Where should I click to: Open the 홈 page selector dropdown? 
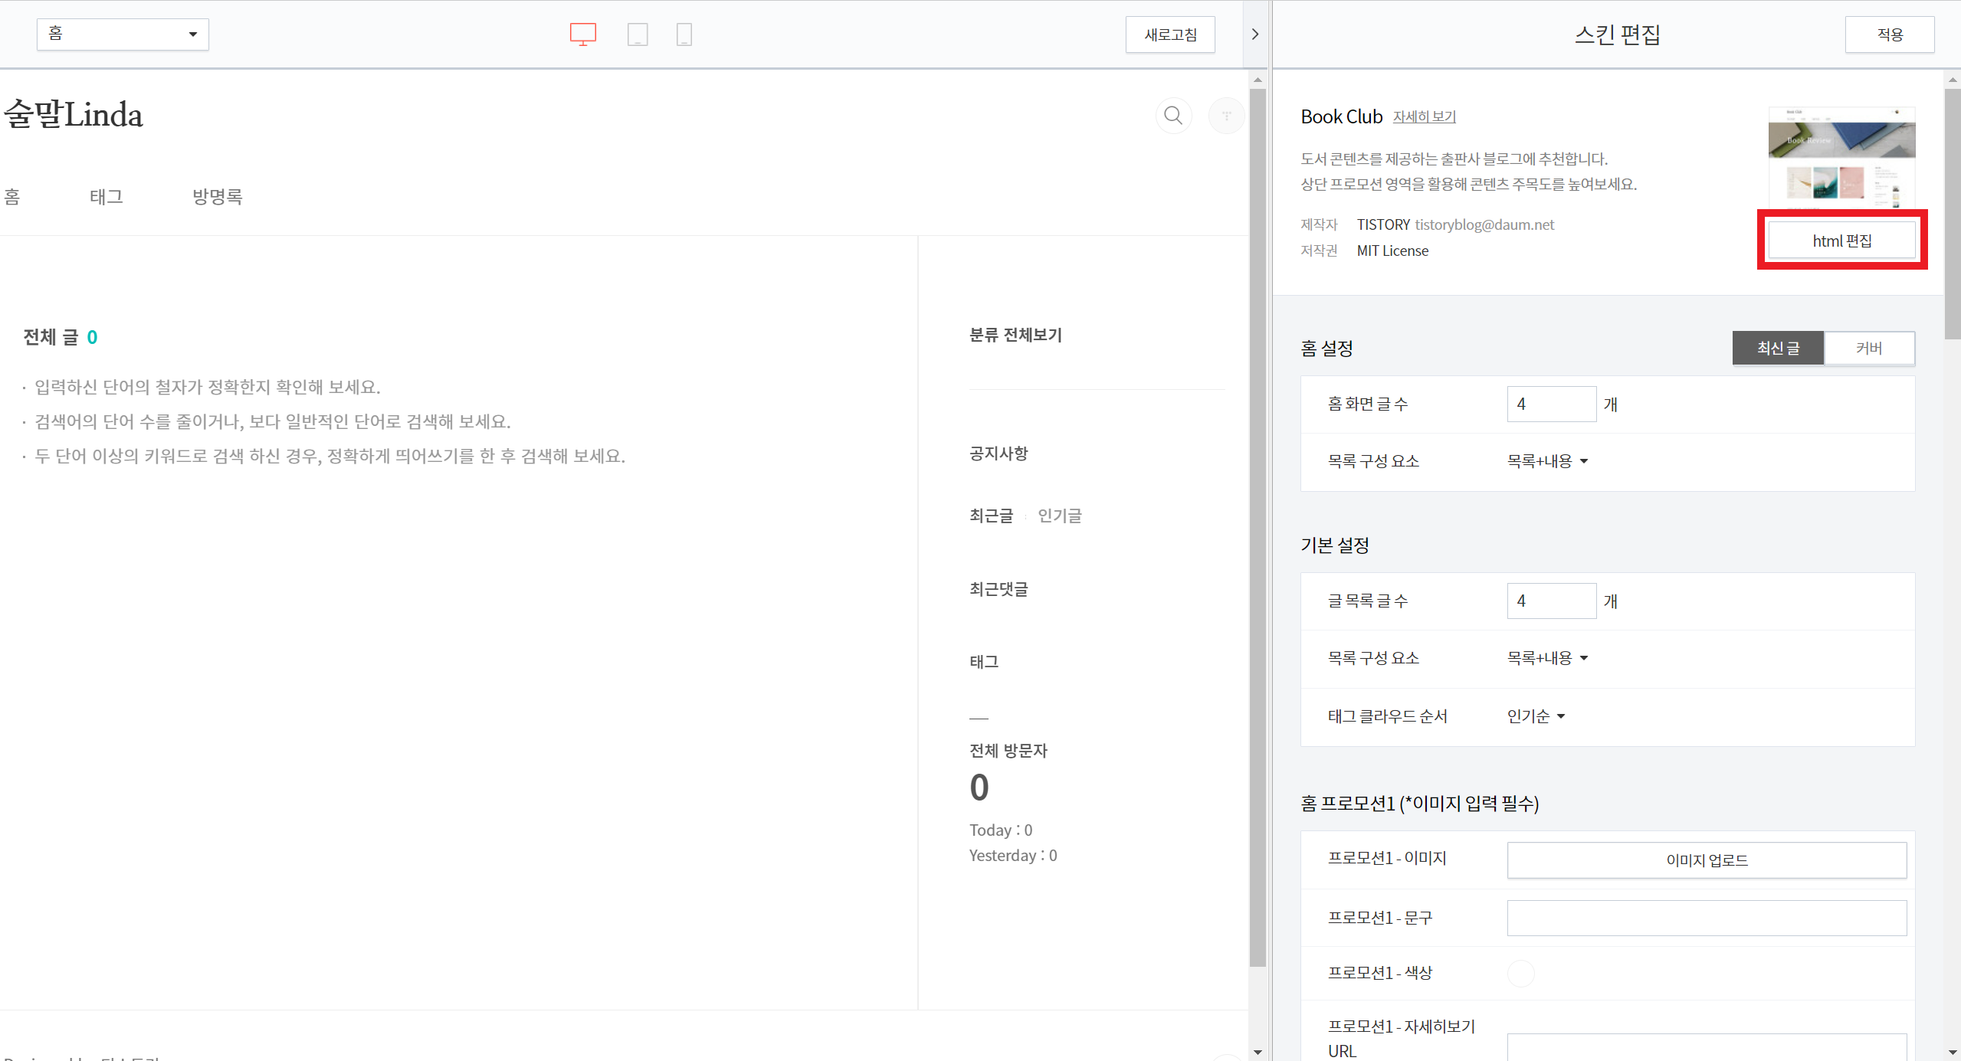coord(123,34)
